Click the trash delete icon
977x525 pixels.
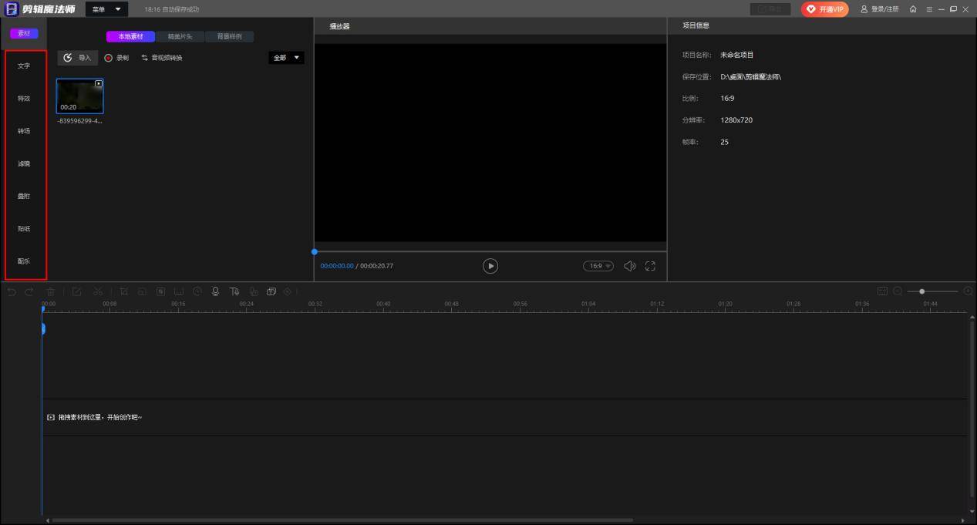[x=51, y=291]
